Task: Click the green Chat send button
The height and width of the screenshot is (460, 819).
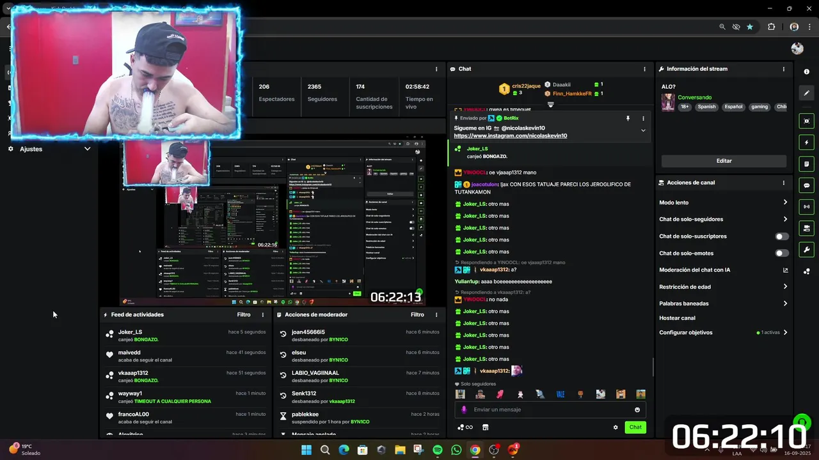Action: (x=635, y=427)
